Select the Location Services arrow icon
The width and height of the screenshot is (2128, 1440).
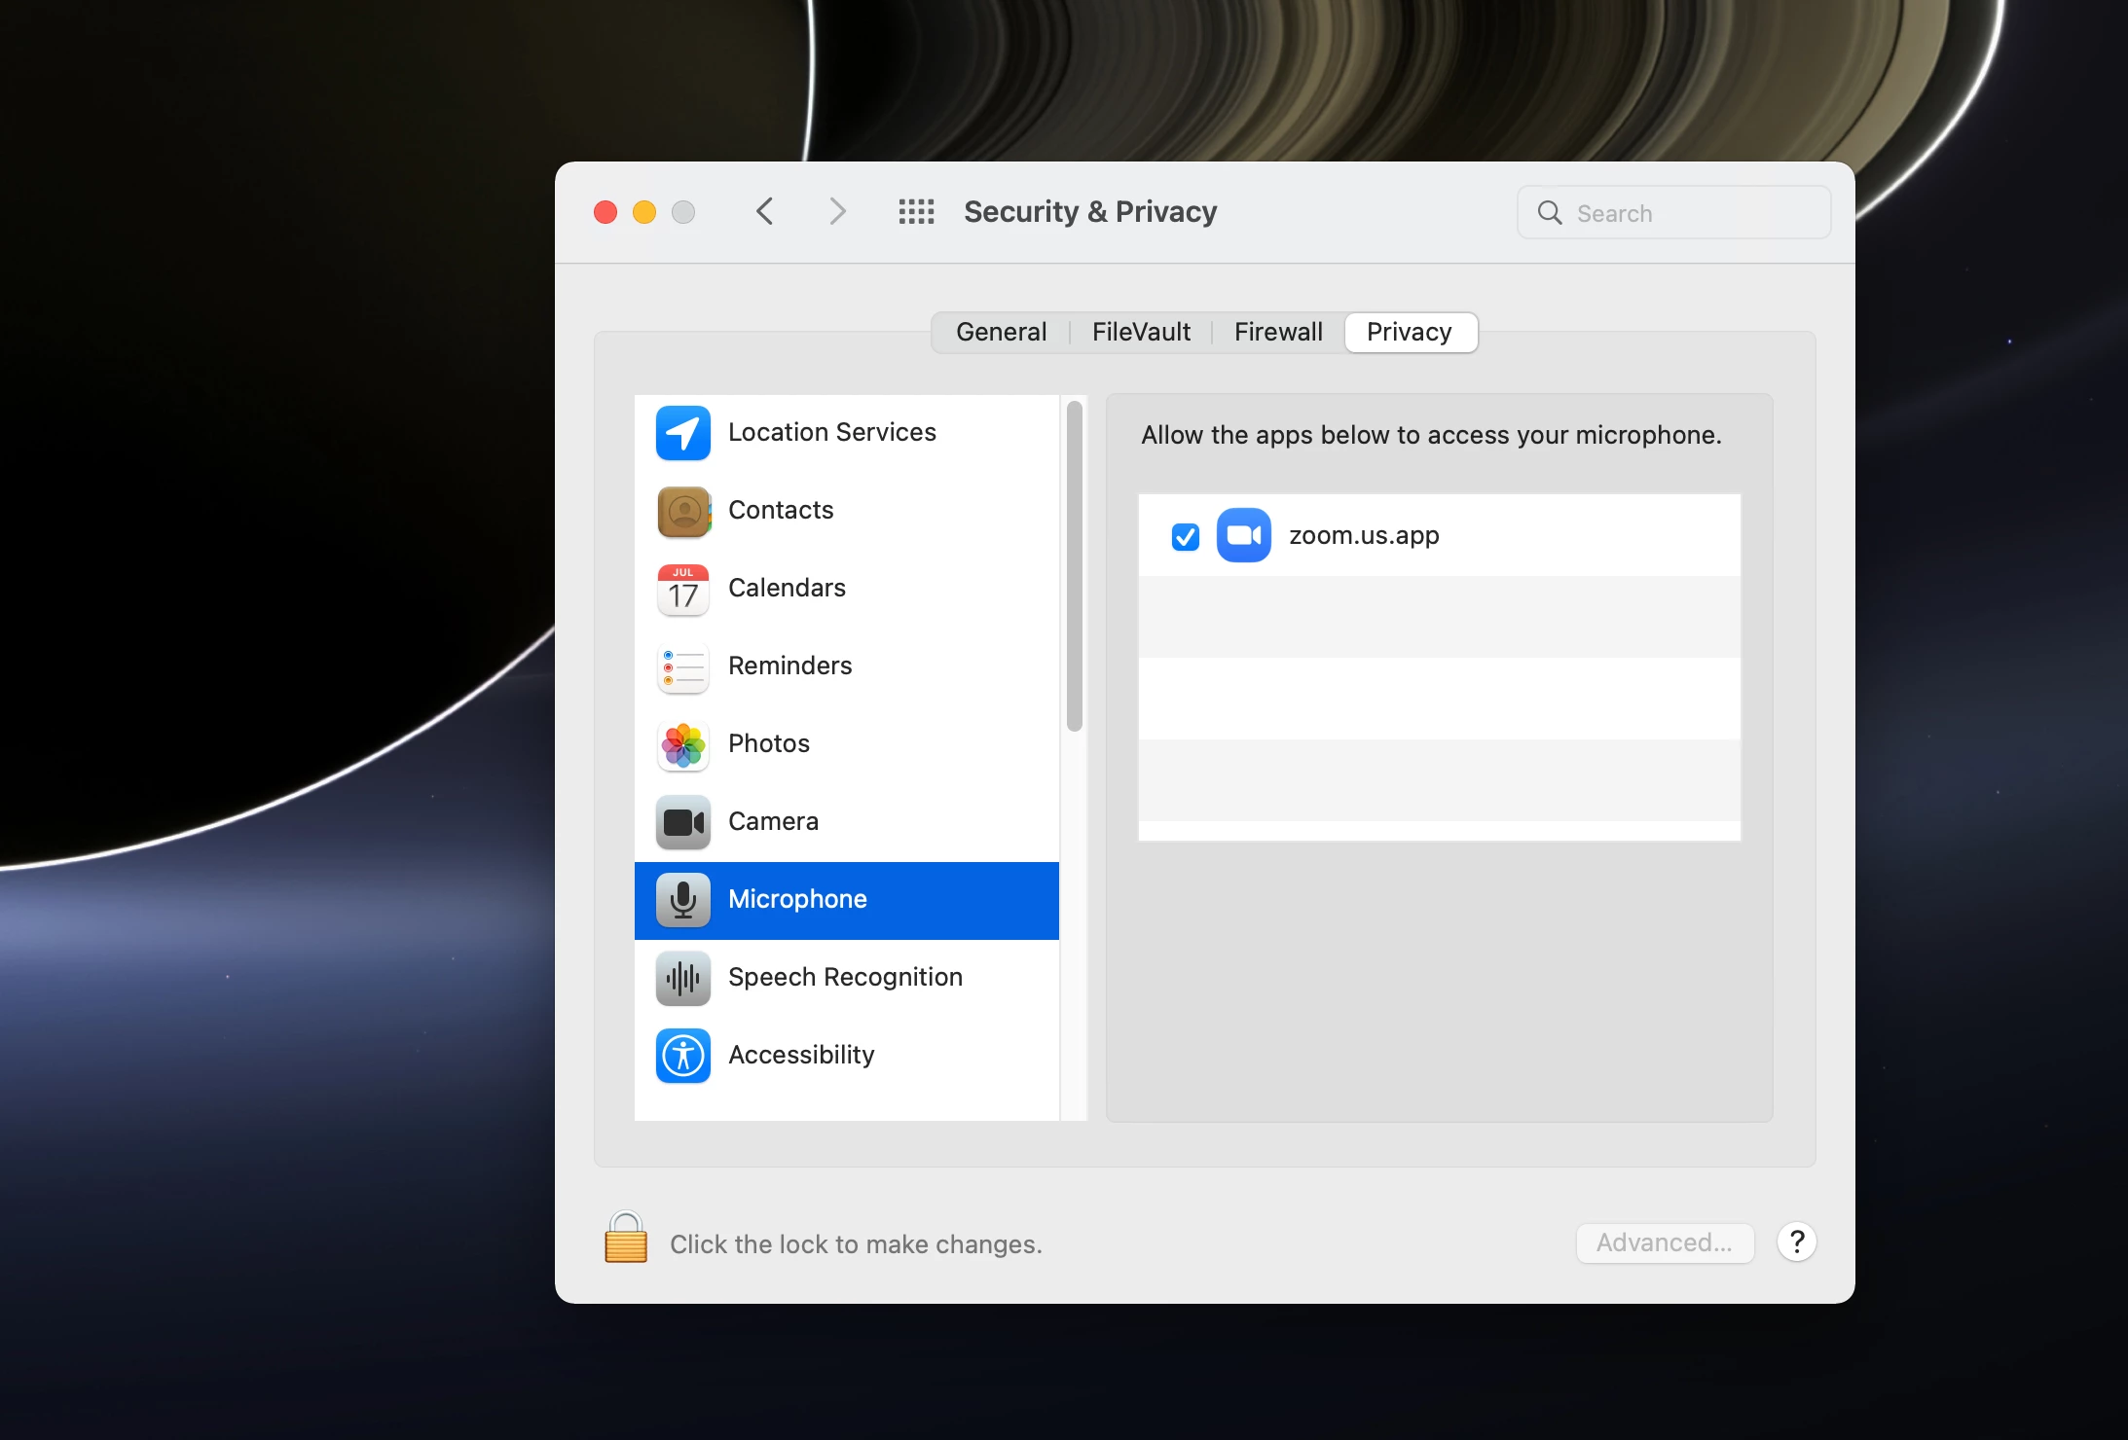(682, 433)
